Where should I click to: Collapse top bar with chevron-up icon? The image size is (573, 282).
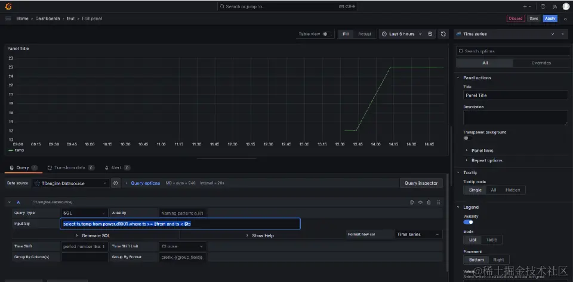point(565,18)
